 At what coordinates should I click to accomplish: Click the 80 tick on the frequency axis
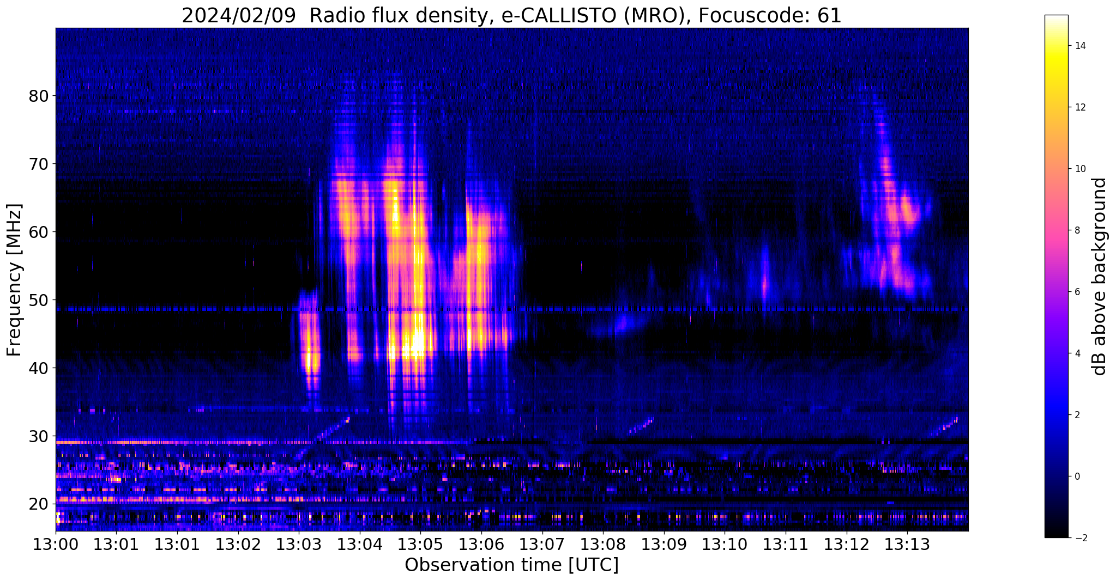[39, 96]
